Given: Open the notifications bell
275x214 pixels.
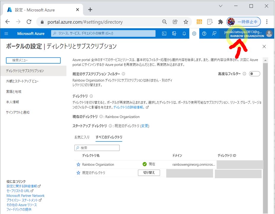Looking at the screenshot, I should tap(184, 33).
